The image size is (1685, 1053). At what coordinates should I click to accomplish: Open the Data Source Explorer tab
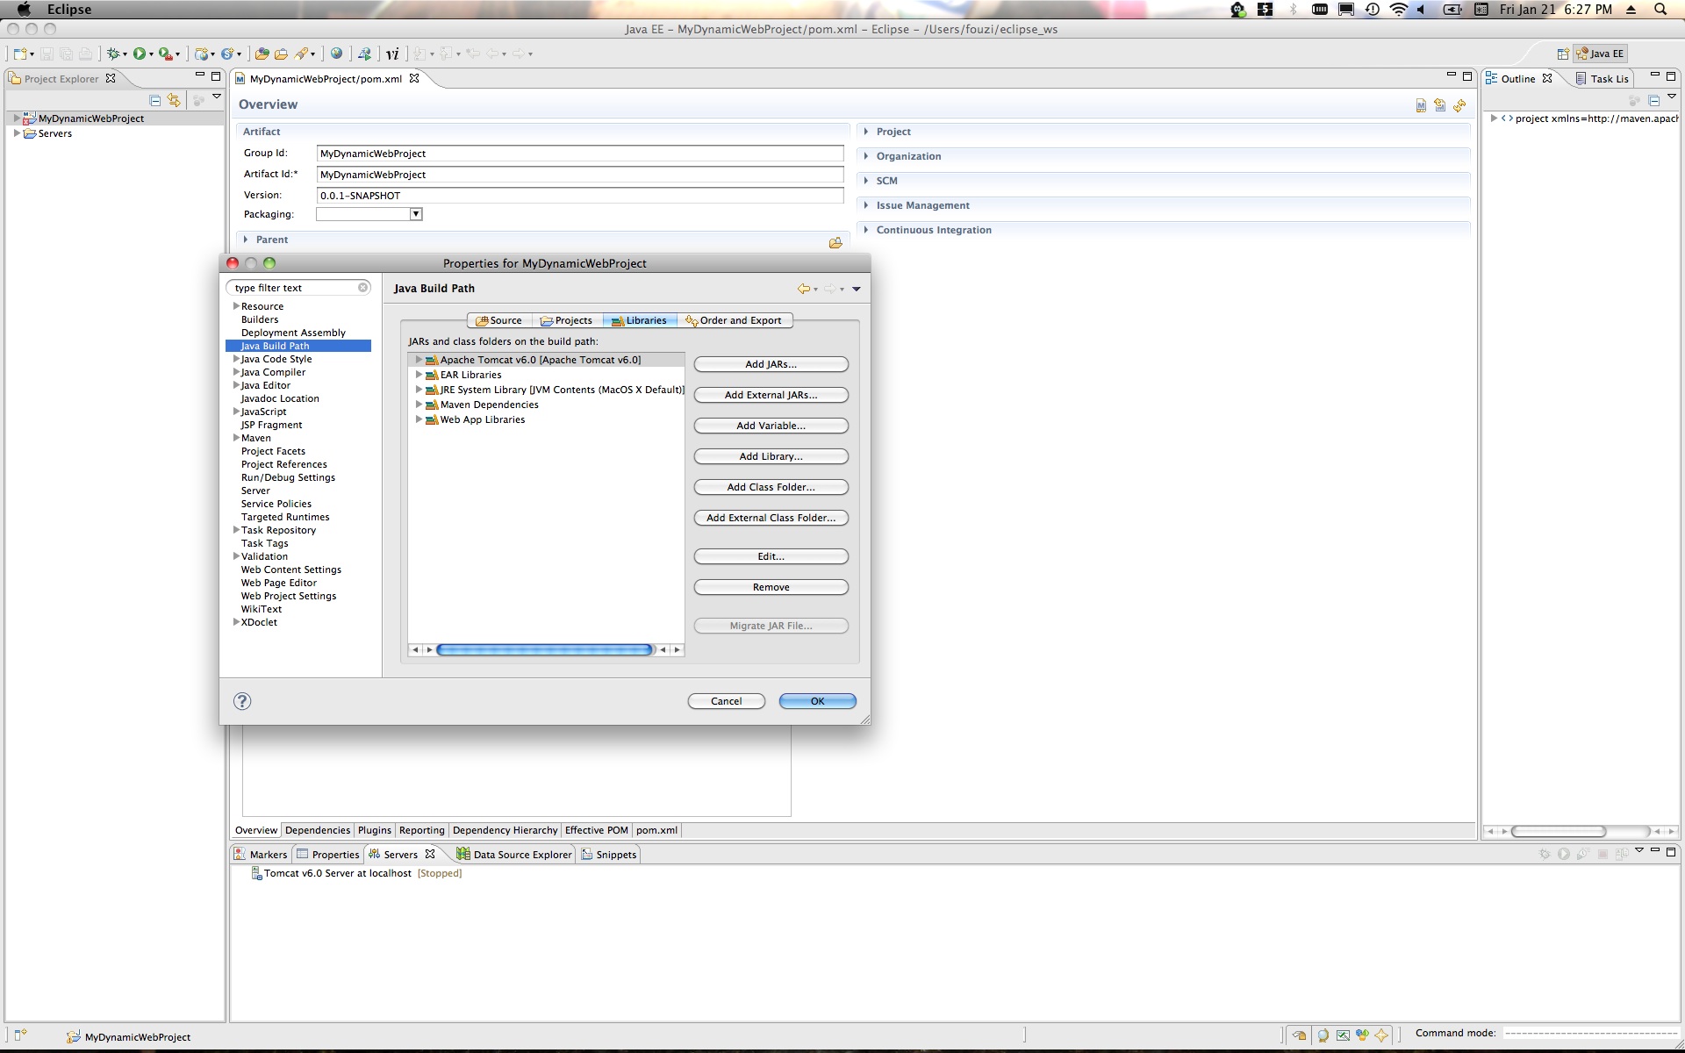514,855
